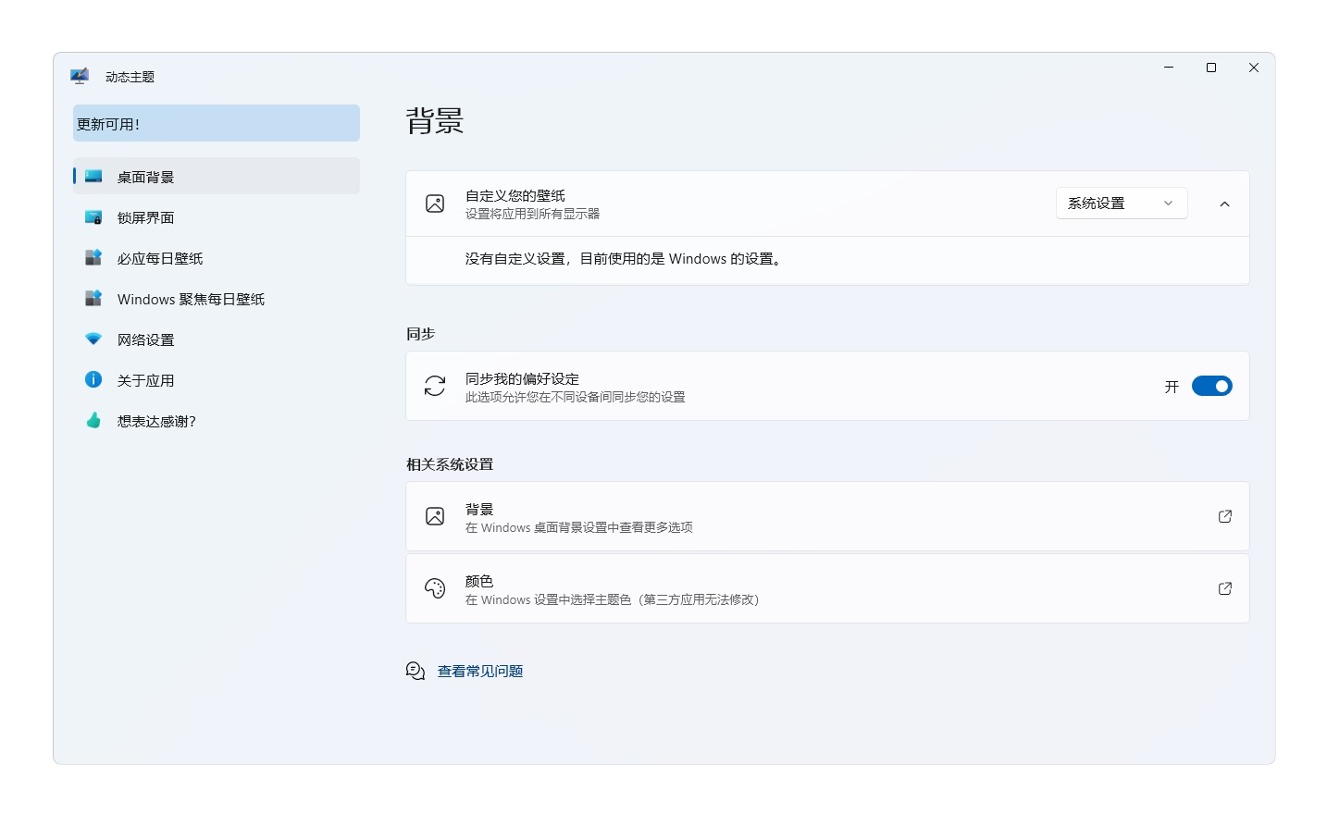Turn off the 同步我的偏好设定 toggle
Viewport: 1327px width, 827px height.
1212,386
